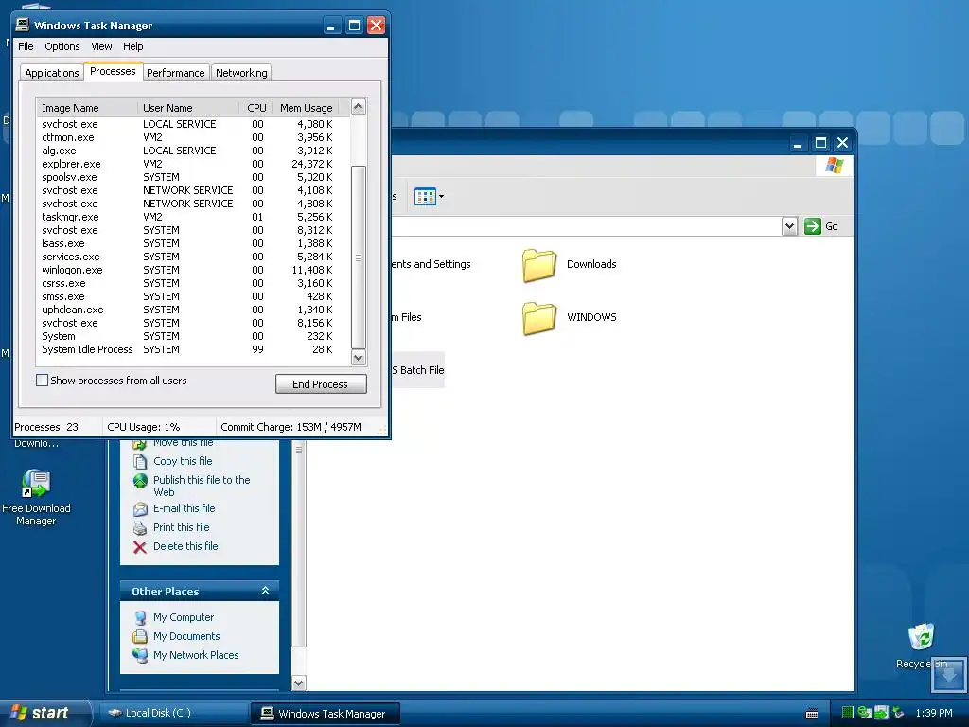Image resolution: width=969 pixels, height=727 pixels.
Task: Sort processes by Image Name column
Action: click(x=86, y=108)
